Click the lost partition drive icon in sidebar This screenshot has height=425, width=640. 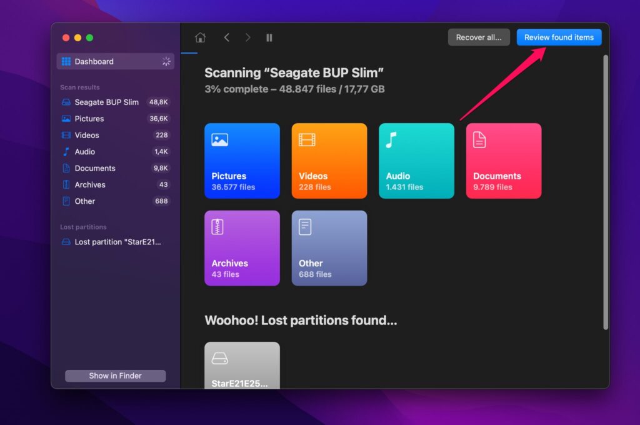tap(66, 242)
